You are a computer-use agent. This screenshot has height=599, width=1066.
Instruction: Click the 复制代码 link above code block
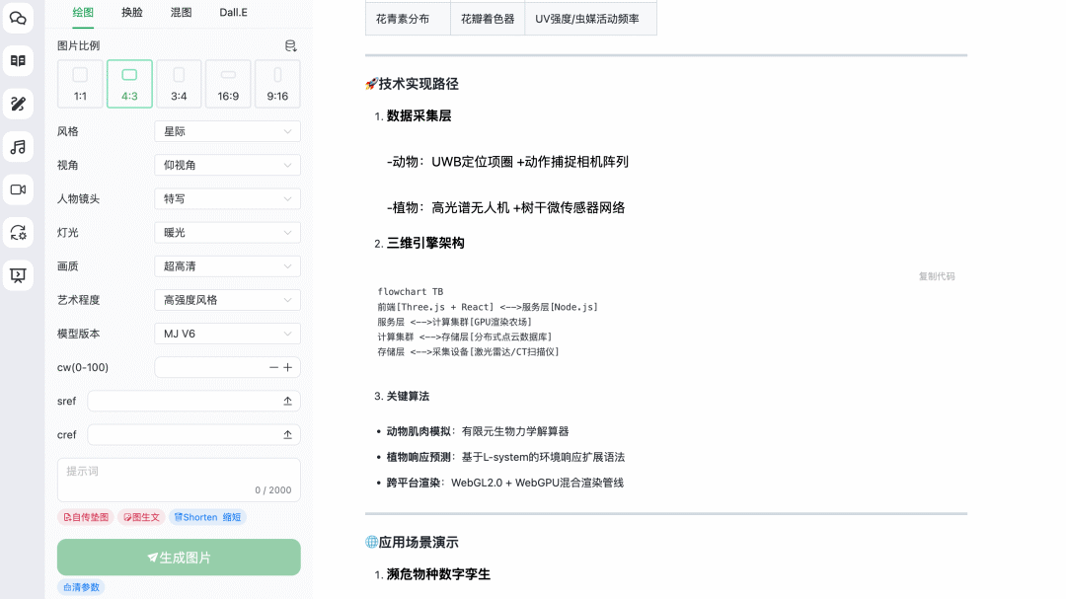(936, 276)
